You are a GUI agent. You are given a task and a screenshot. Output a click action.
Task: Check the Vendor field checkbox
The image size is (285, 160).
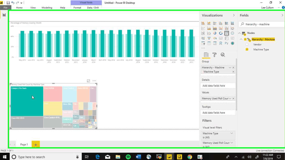pos(247,45)
